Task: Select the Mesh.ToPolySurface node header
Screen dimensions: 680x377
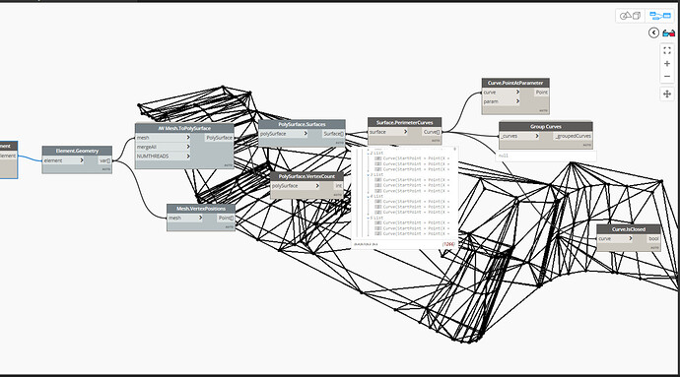Action: click(x=184, y=128)
